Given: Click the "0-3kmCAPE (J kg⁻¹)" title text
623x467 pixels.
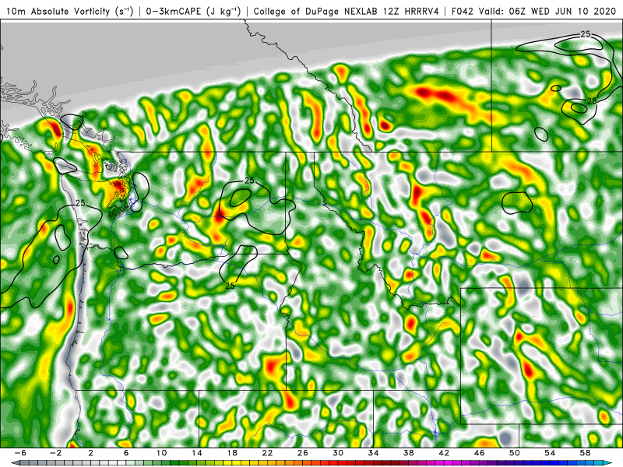Looking at the screenshot, I should pyautogui.click(x=193, y=11).
